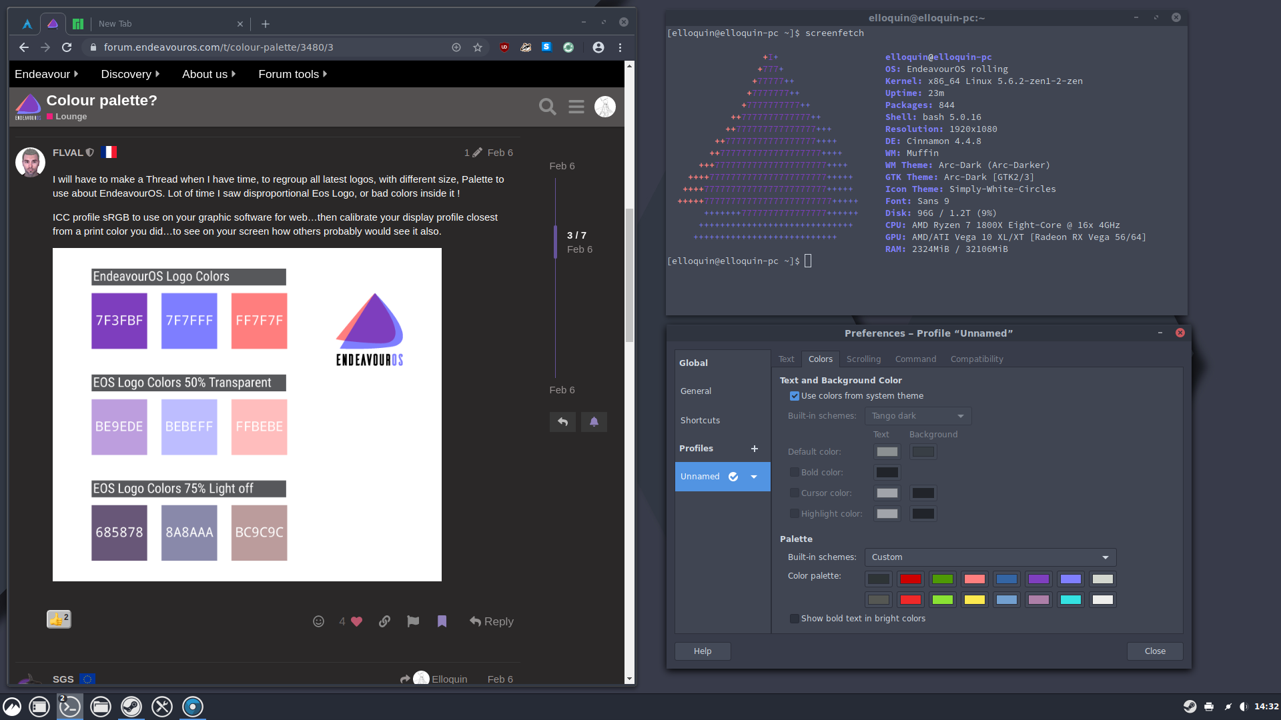Click the edit pencil icon on FLVAL's post
The width and height of the screenshot is (1281, 720).
(x=477, y=153)
